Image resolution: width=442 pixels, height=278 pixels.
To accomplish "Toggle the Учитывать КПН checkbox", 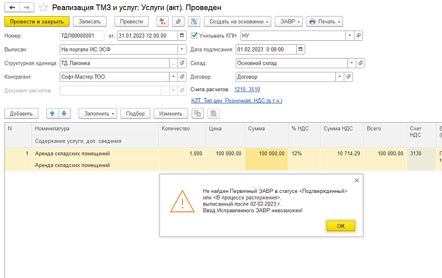I will [194, 35].
